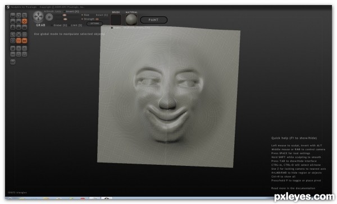This screenshot has width=337, height=204.
Task: Toggle the Invert [X] option
Action: pyautogui.click(x=71, y=11)
